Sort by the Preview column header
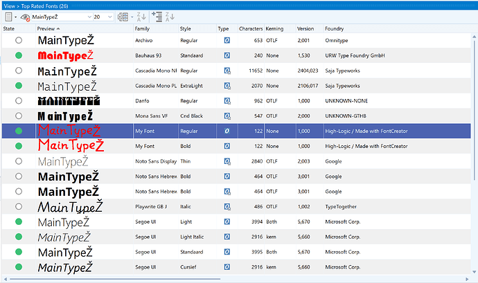 point(85,28)
